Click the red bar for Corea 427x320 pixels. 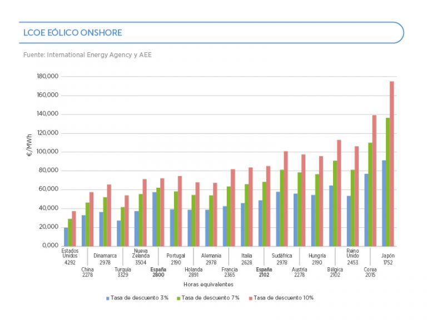[374, 181]
